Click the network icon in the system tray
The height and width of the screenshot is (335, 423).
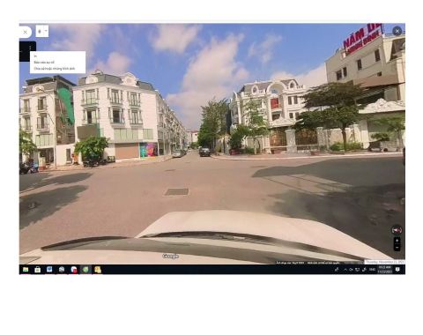tap(358, 270)
